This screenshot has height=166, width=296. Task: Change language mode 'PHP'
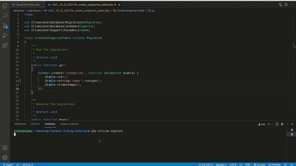[248, 165]
